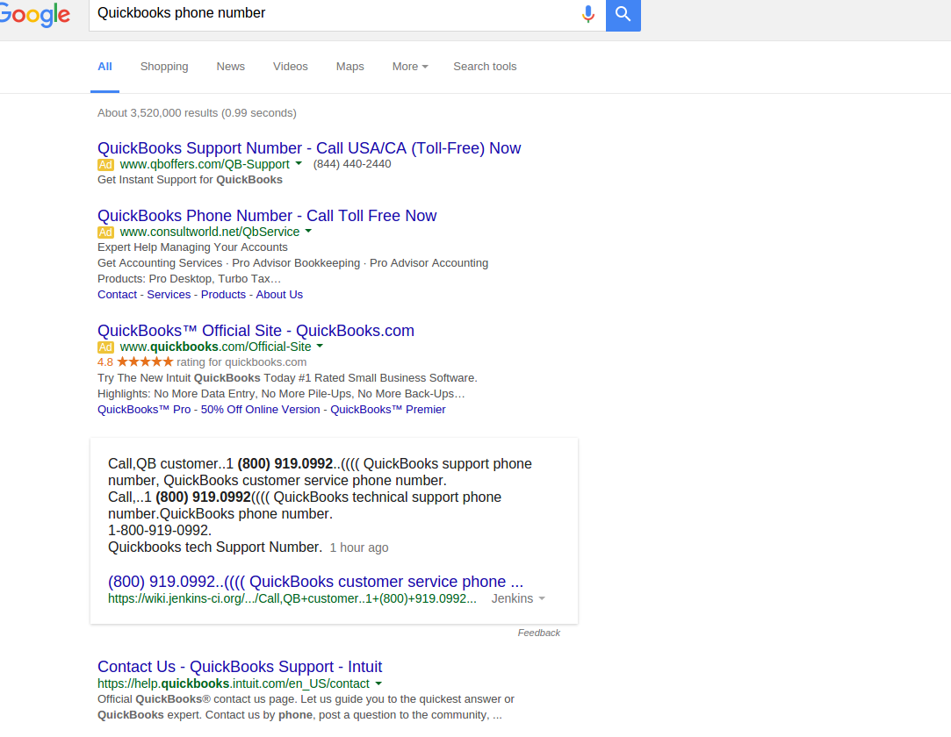The height and width of the screenshot is (737, 951).
Task: Click the Ad badge beside consultworld.net
Action: coord(105,233)
